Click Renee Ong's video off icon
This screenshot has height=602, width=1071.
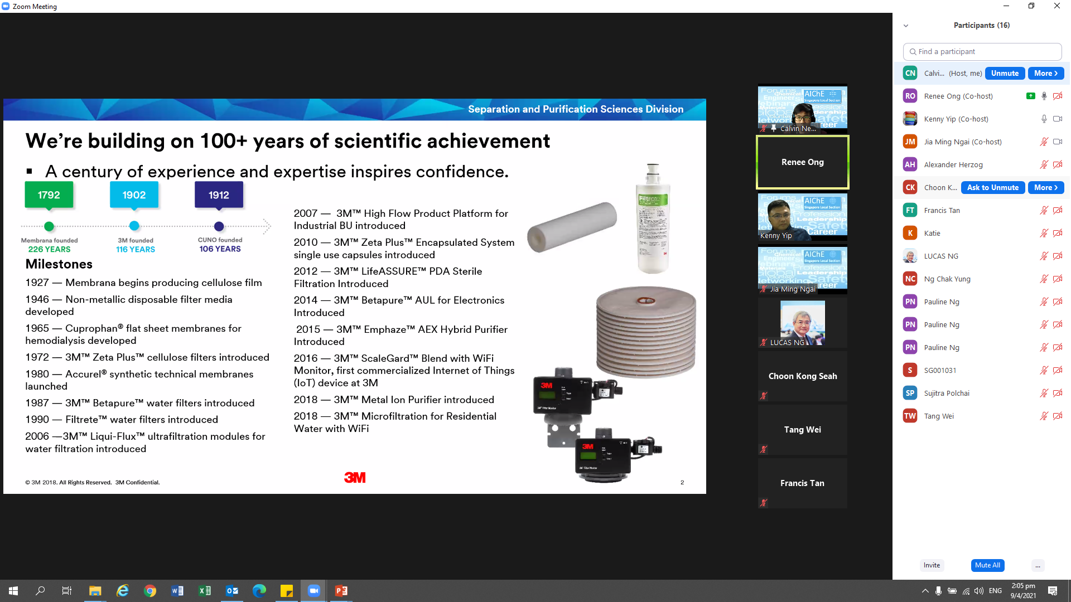(1057, 96)
